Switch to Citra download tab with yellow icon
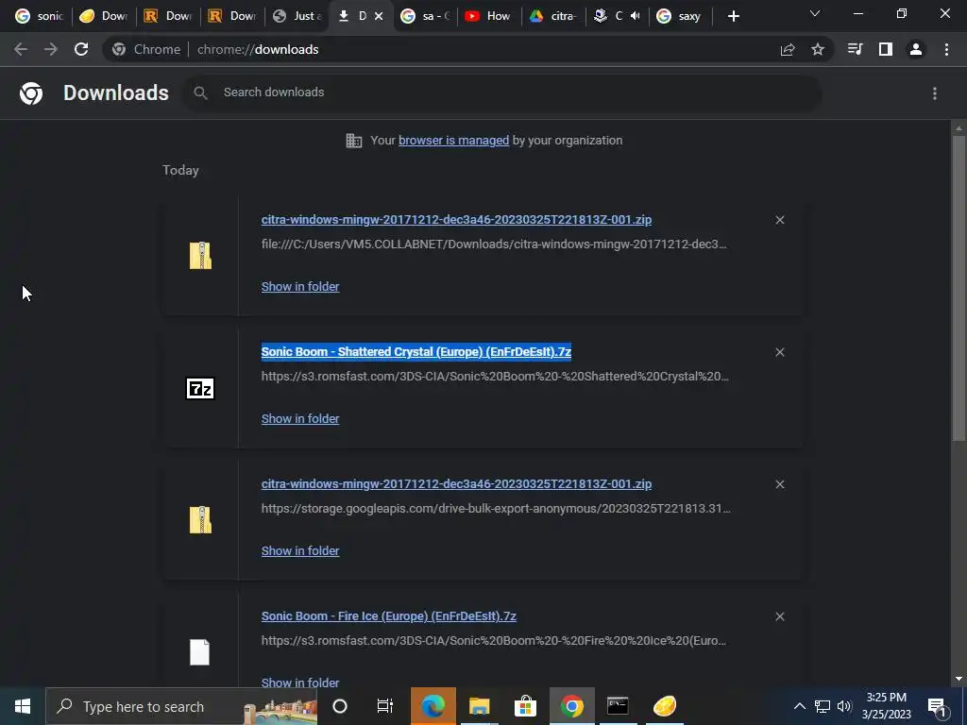The width and height of the screenshot is (967, 725). coord(104,16)
